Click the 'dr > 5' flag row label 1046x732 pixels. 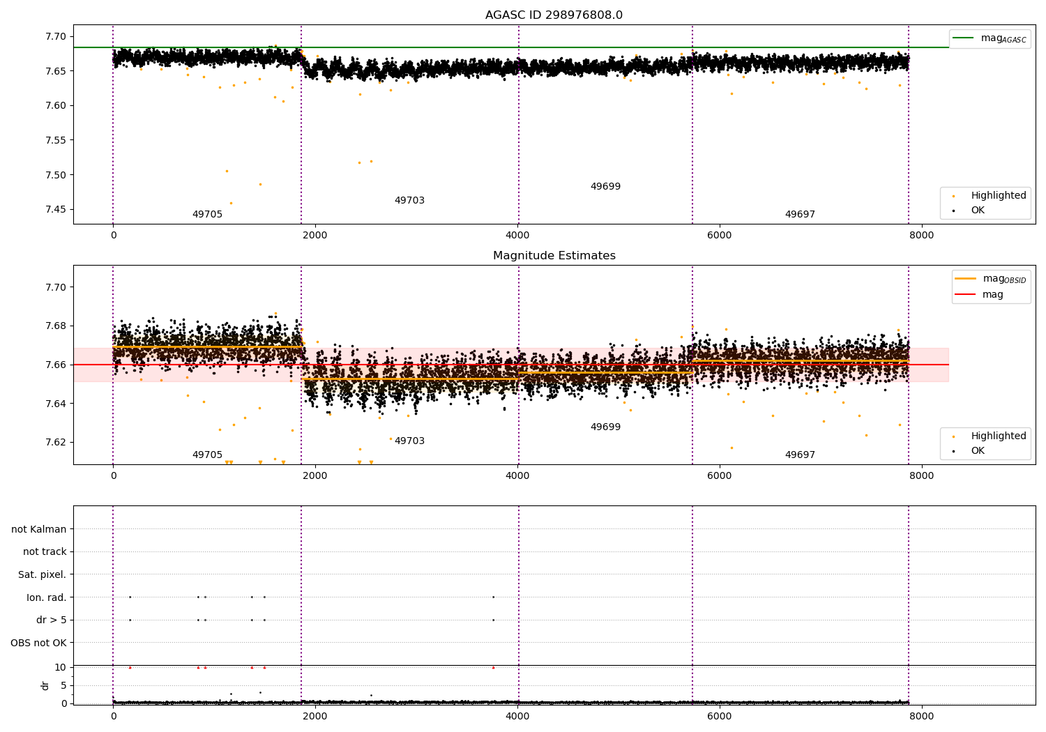[52, 620]
